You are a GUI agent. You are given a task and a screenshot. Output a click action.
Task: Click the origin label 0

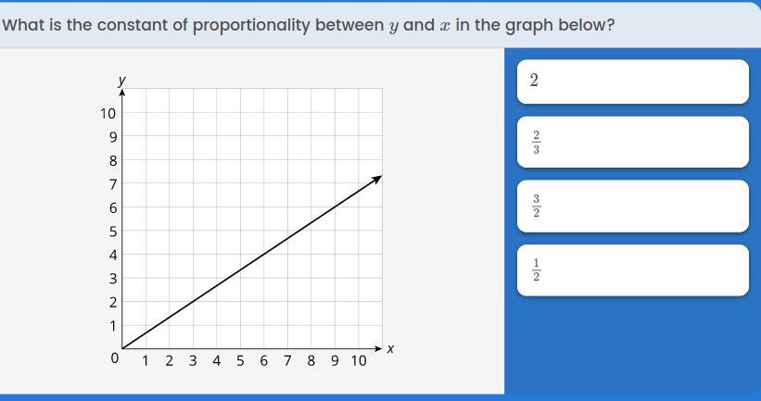pos(115,358)
